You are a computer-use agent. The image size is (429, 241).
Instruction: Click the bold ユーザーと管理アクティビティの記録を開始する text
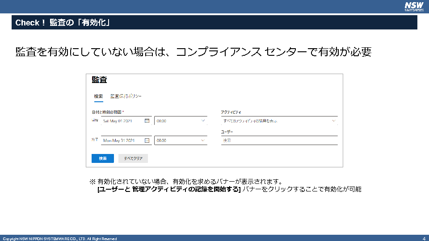click(169, 189)
